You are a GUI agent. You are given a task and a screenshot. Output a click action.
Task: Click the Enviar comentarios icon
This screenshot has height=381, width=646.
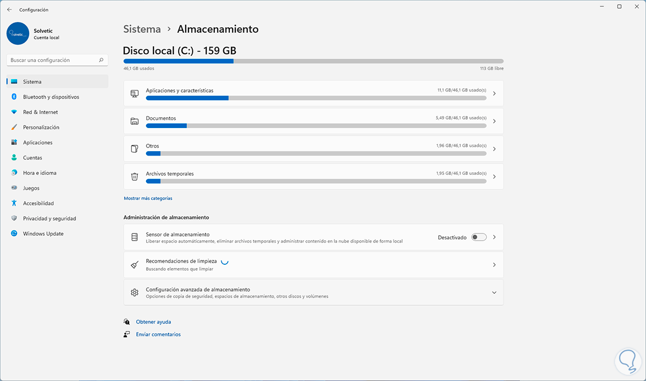click(x=127, y=334)
